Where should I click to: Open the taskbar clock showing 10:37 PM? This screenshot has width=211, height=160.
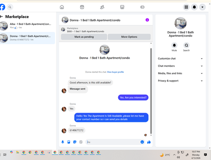coord(196,155)
